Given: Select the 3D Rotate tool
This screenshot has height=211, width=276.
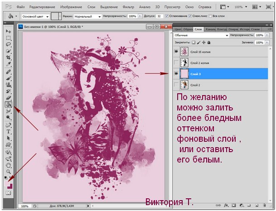Looking at the screenshot, I should coord(8,152).
